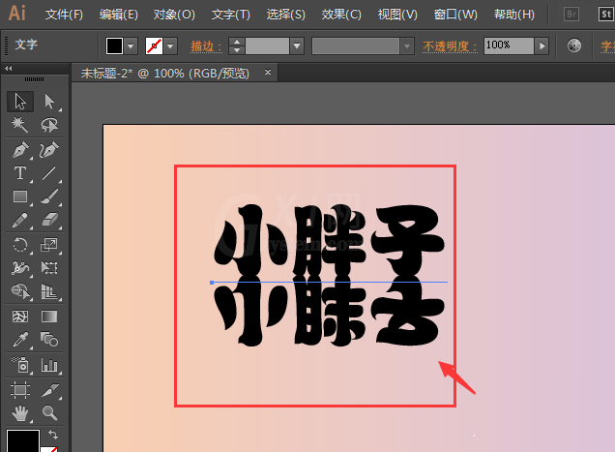Click the 不透明度 opacity panel link

[x=450, y=46]
